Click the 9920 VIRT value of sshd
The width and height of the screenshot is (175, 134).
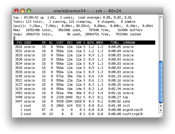coord(60,101)
